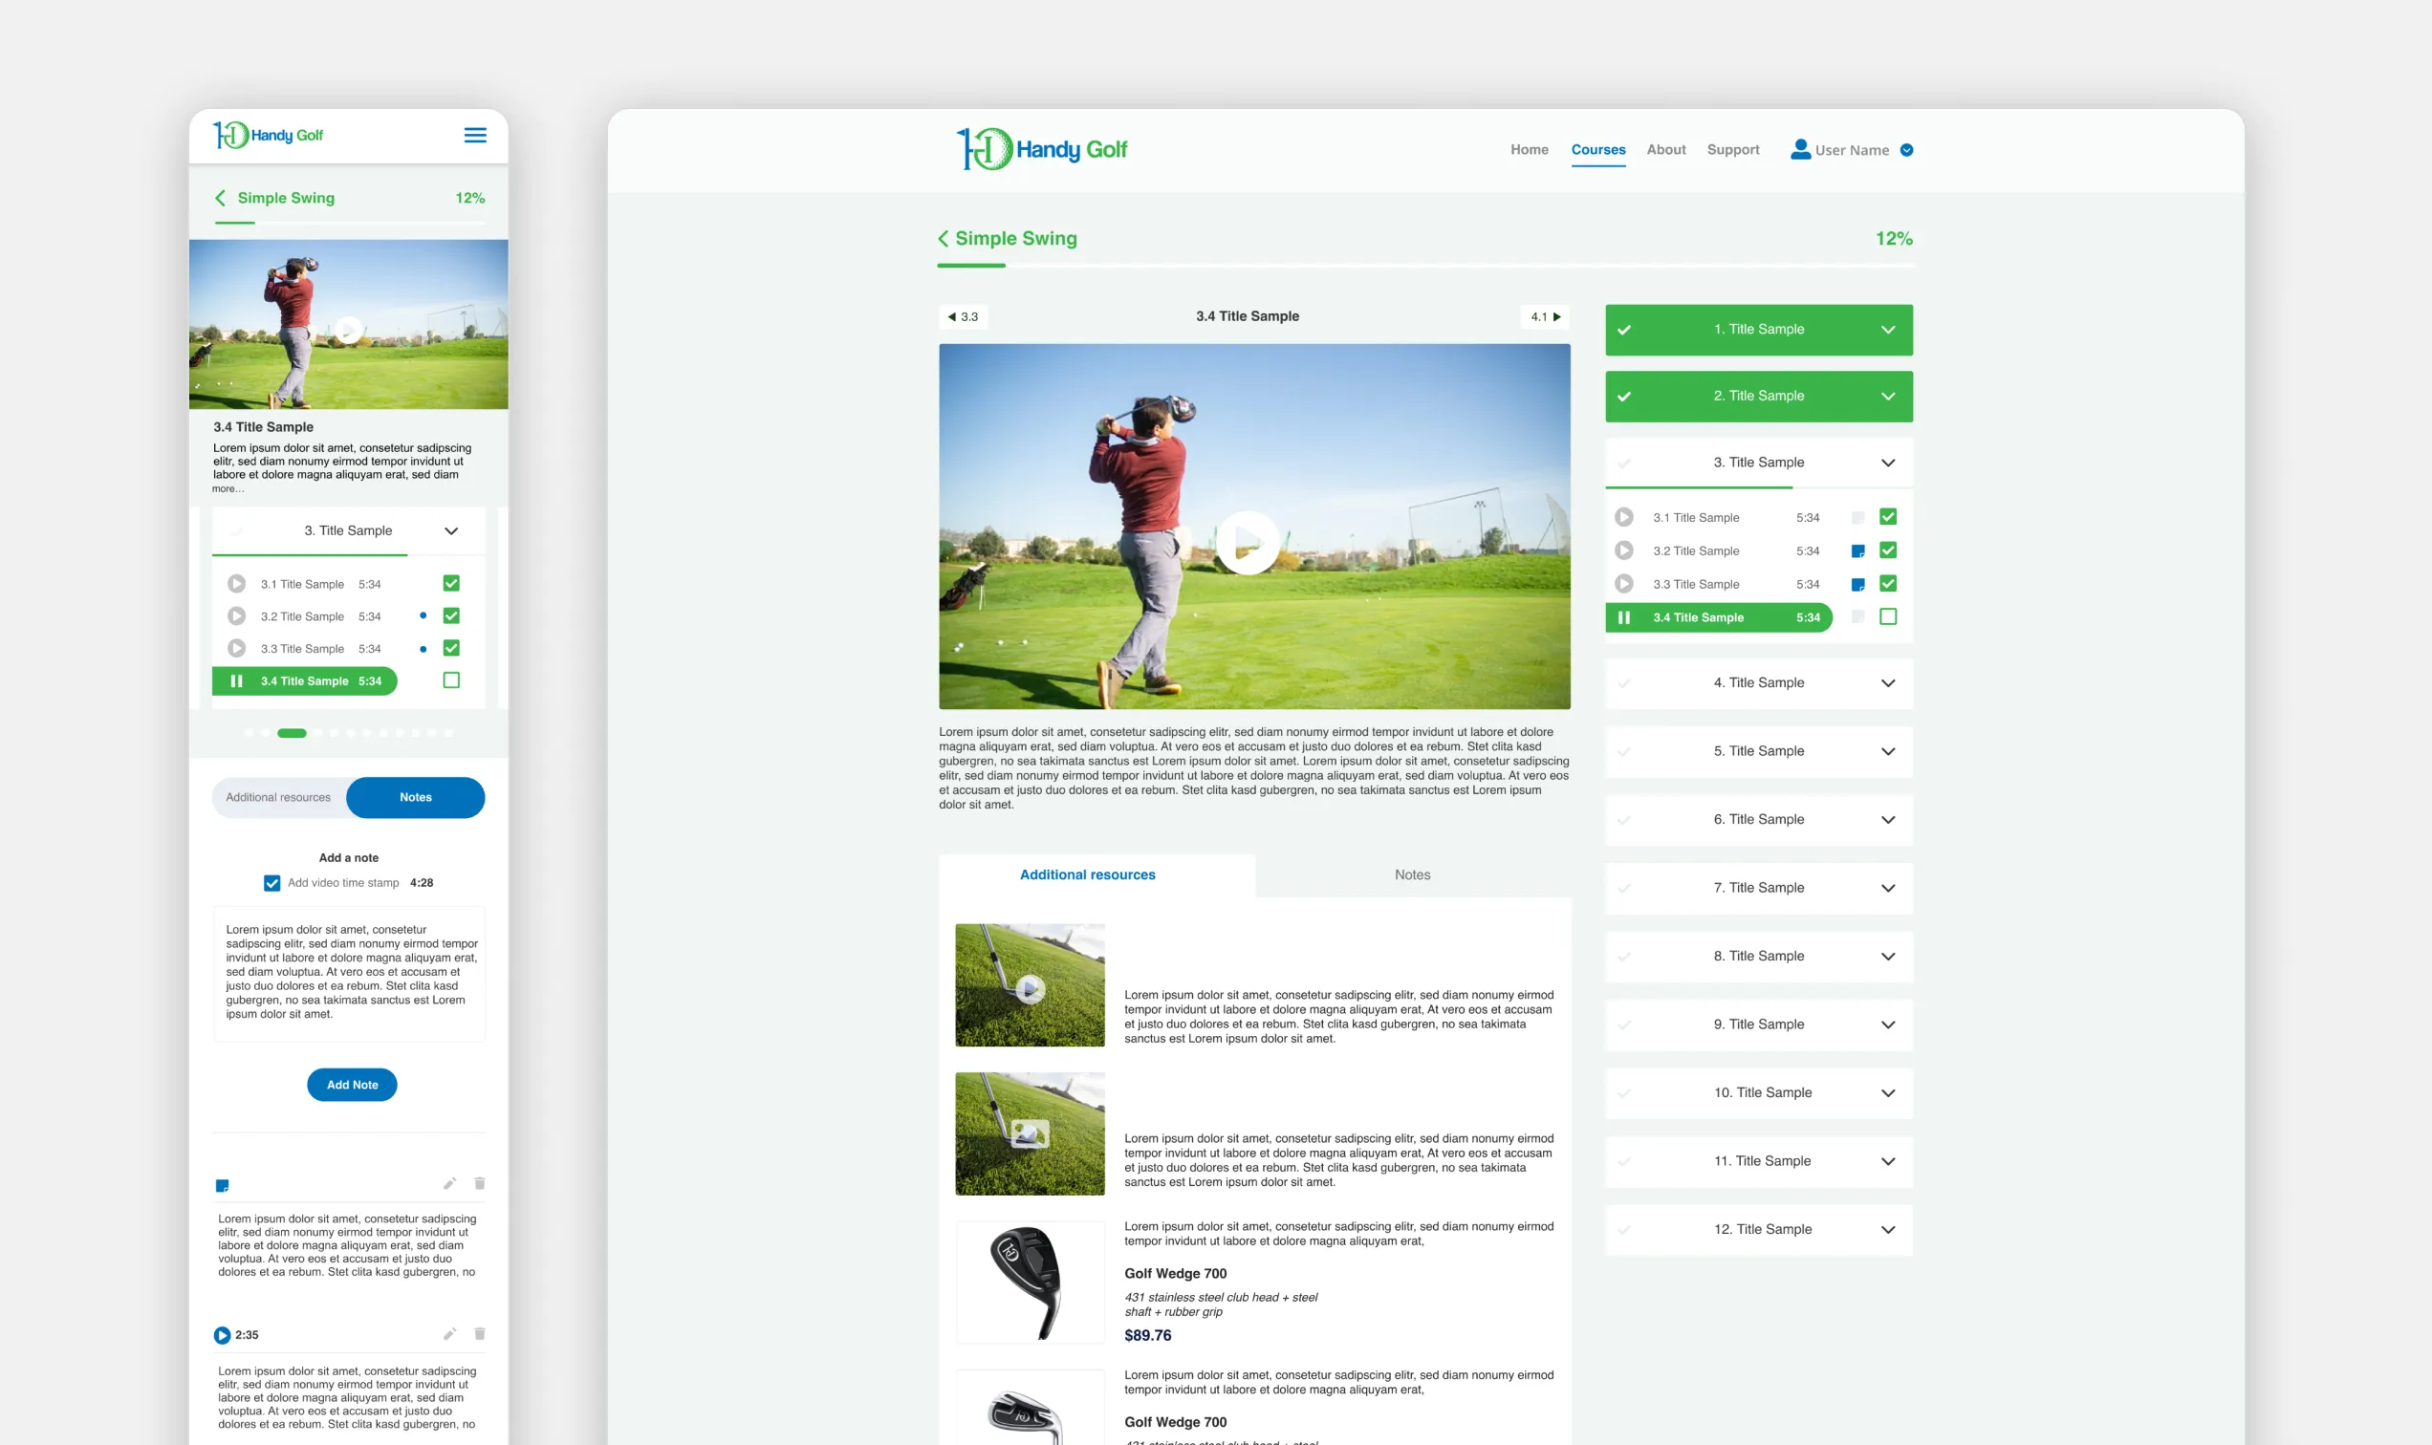Click the Add Note button
This screenshot has width=2432, height=1445.
pyautogui.click(x=352, y=1085)
